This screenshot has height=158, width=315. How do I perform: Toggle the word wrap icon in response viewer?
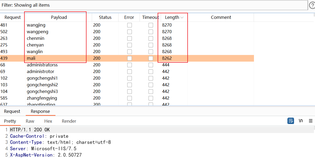[x=291, y=121]
